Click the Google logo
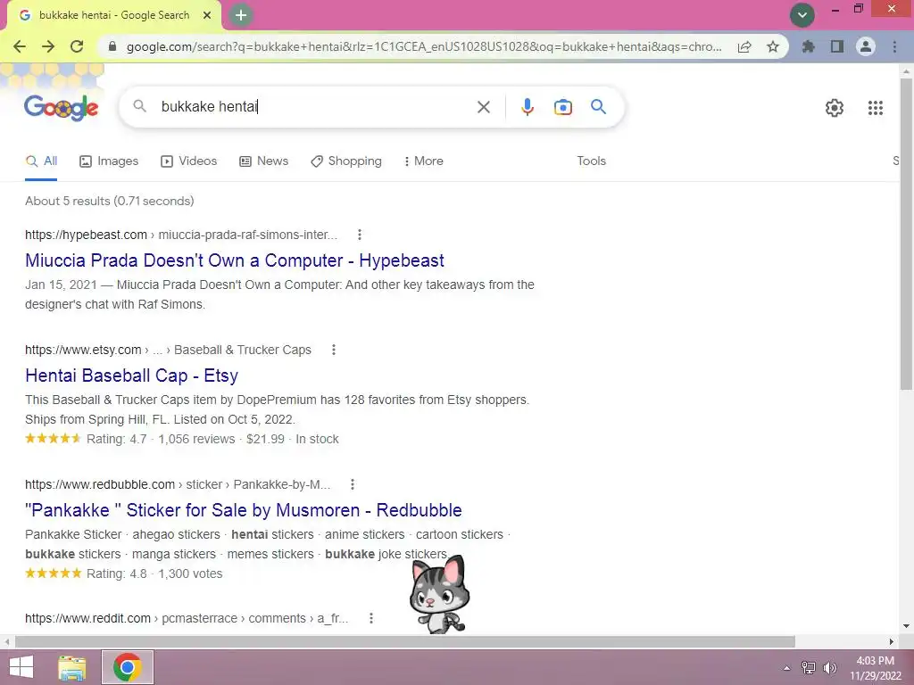Viewport: 914px width, 685px height. 62,107
